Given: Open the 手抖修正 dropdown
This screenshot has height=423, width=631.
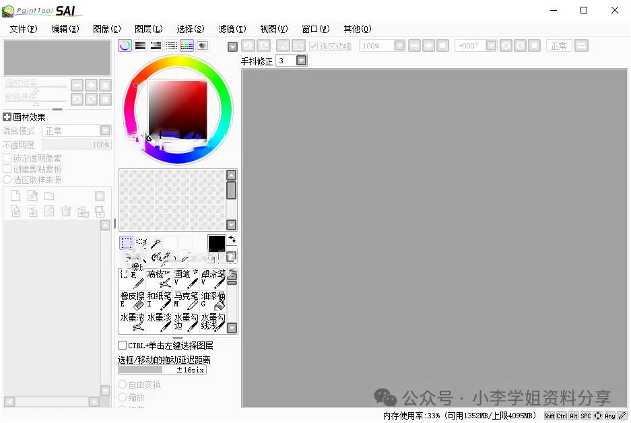Looking at the screenshot, I should tap(302, 61).
